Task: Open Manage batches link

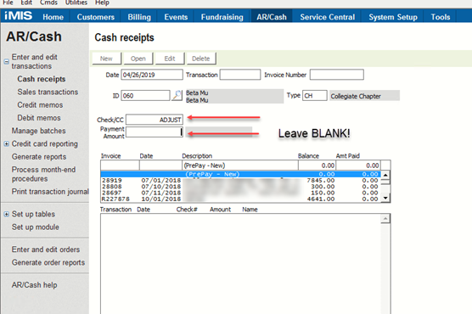Action: pos(38,131)
